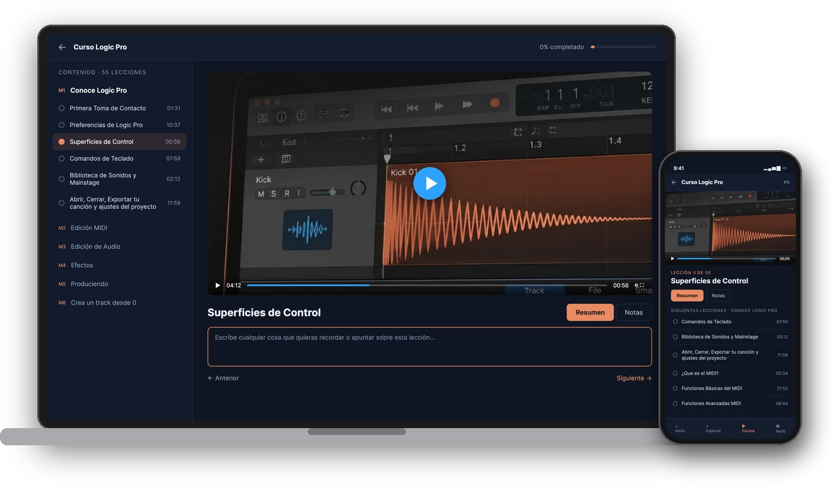
Task: Tap Cursos in the phone bottom navigation
Action: 748,429
